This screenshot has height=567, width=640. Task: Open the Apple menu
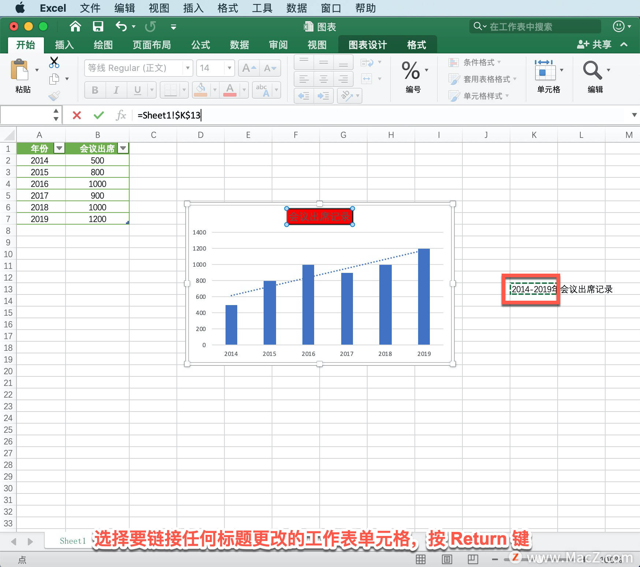(20, 8)
